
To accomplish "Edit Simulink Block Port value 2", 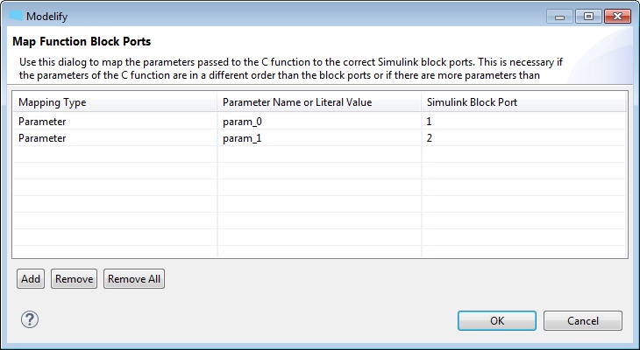I will pos(524,138).
